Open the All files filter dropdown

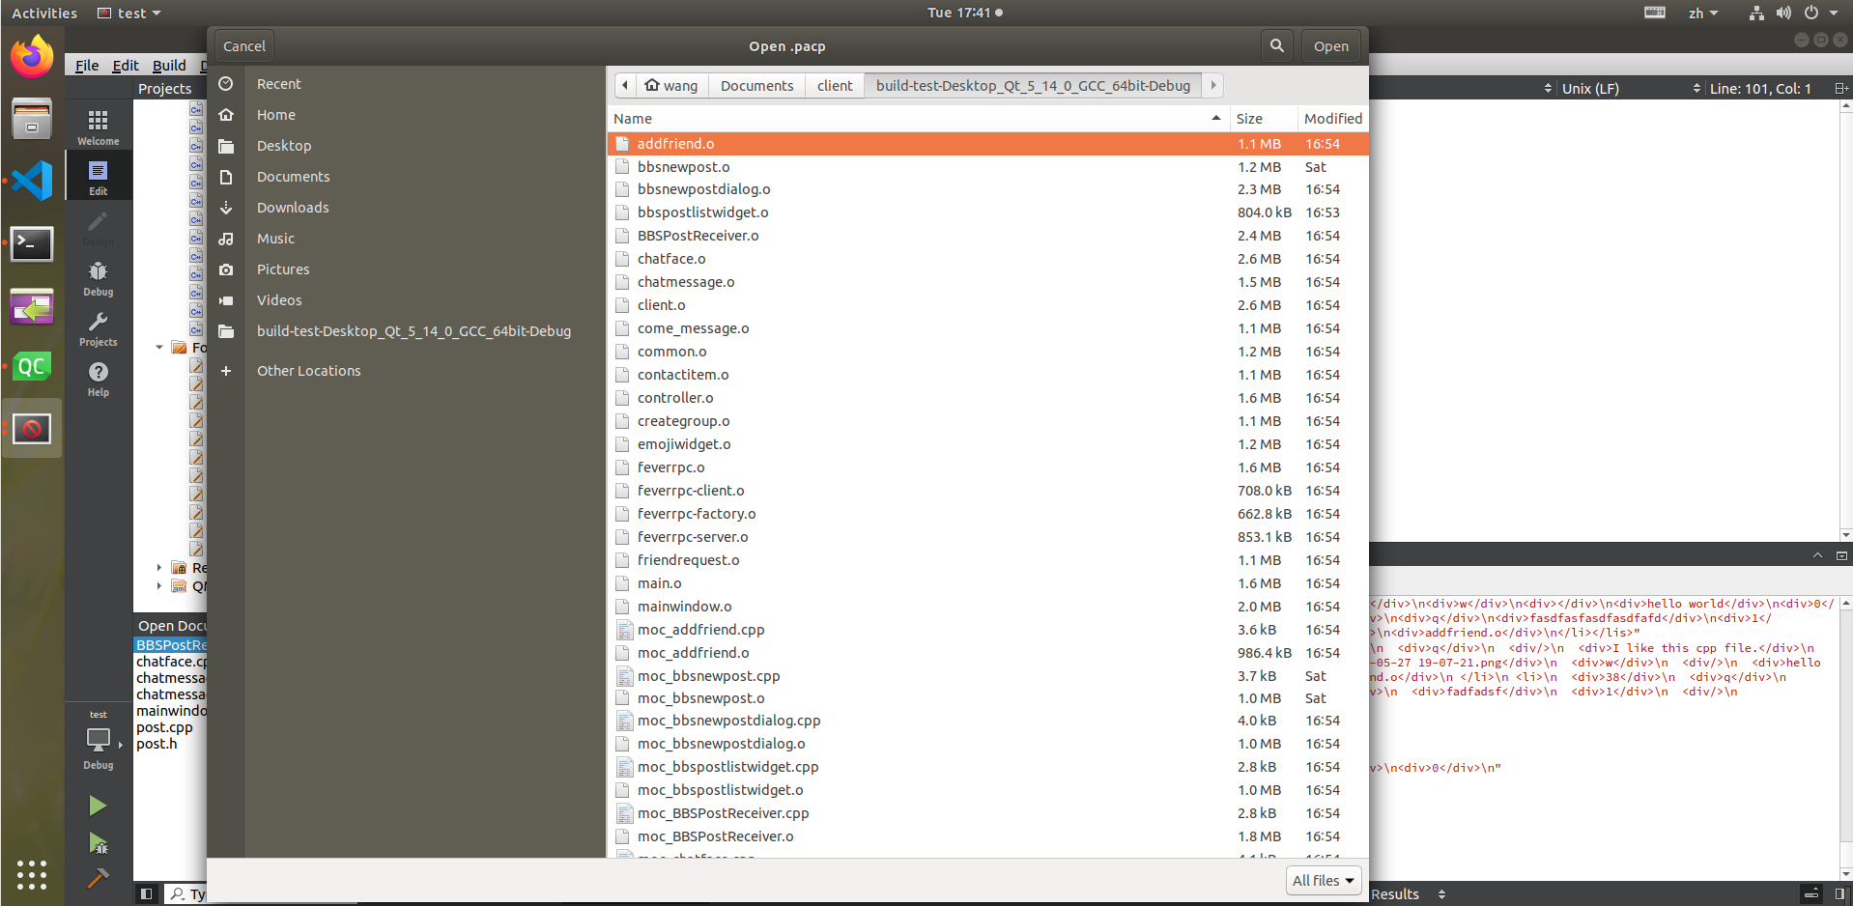[x=1323, y=880]
